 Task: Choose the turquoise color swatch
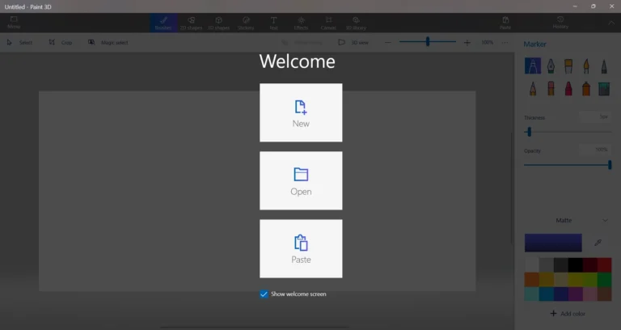(x=531, y=294)
